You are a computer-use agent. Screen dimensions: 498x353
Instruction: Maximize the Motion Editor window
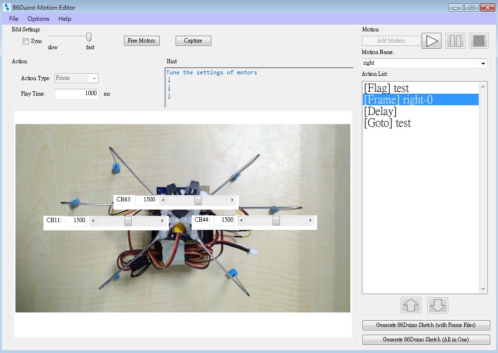pos(471,7)
